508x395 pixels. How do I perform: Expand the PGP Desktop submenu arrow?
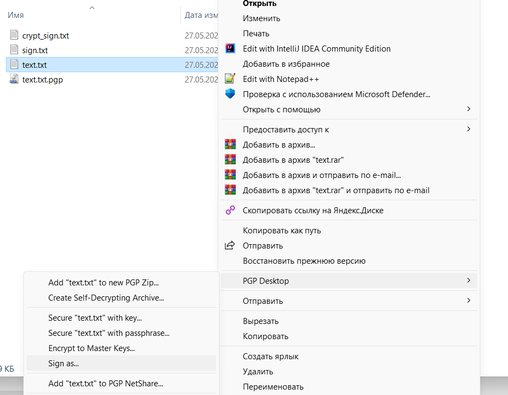(x=468, y=280)
